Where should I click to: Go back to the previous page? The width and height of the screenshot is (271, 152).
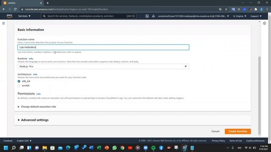point(4,9)
